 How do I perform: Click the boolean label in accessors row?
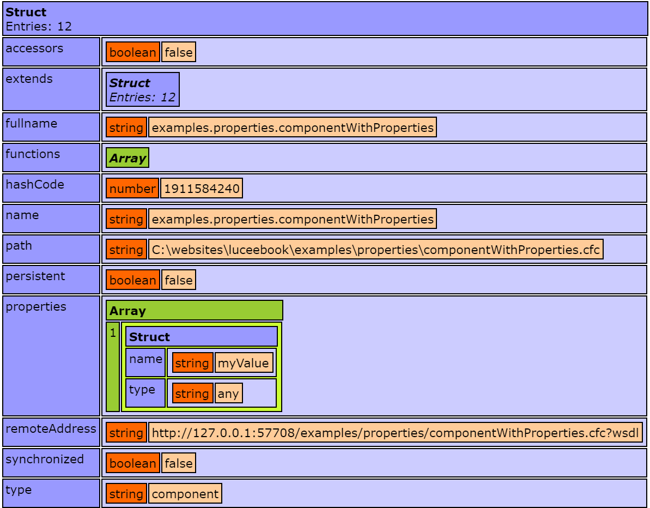pos(133,52)
